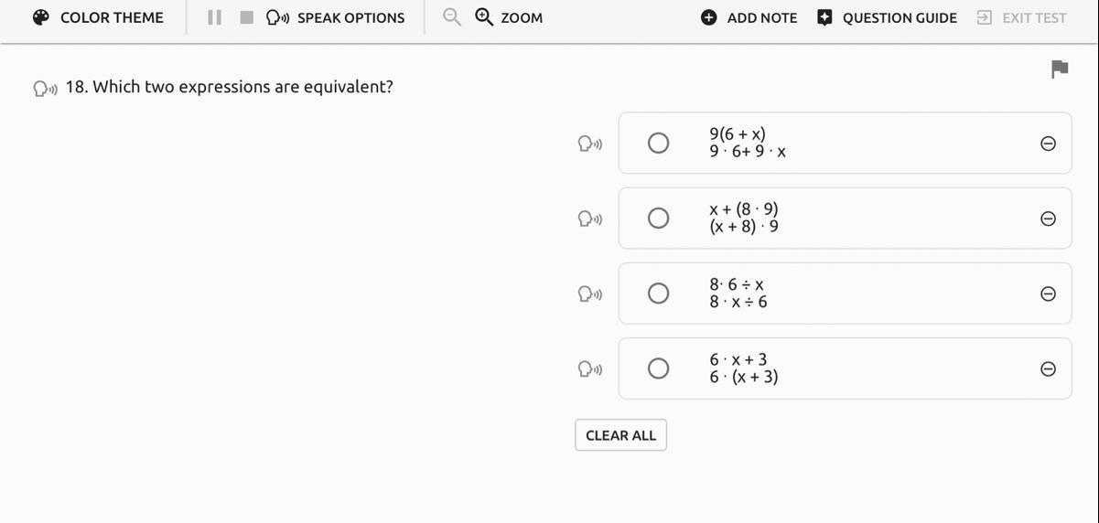The width and height of the screenshot is (1099, 523).
Task: Select the x + (8 · 9) answer choice
Action: [658, 218]
